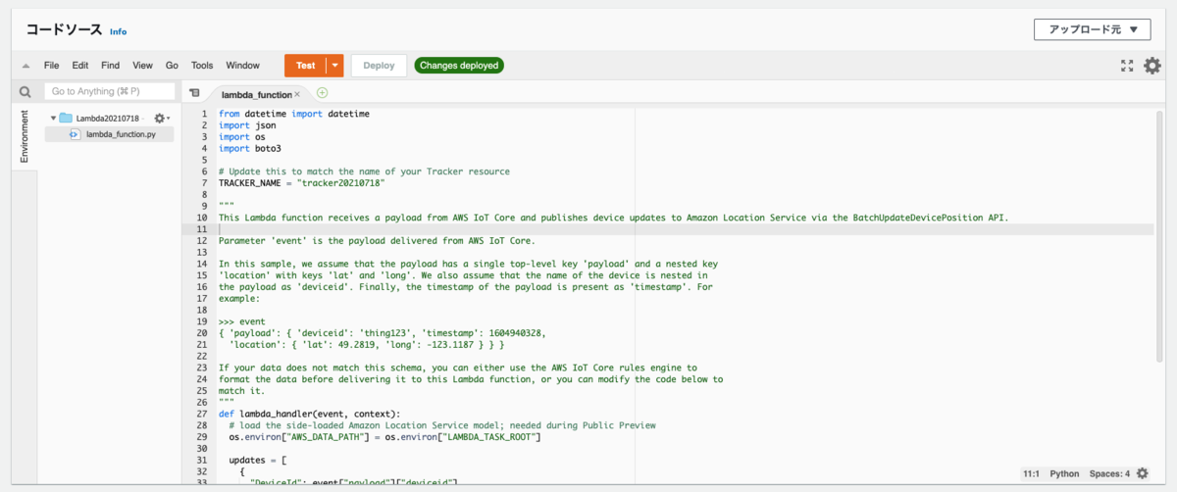Click the orange Test button

[x=306, y=66]
